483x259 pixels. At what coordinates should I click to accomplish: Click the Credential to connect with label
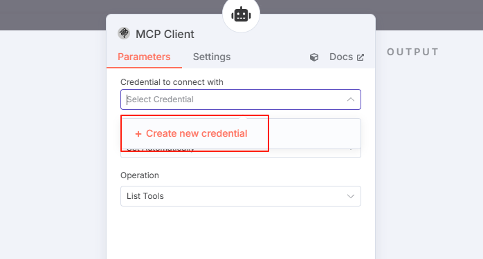(172, 82)
